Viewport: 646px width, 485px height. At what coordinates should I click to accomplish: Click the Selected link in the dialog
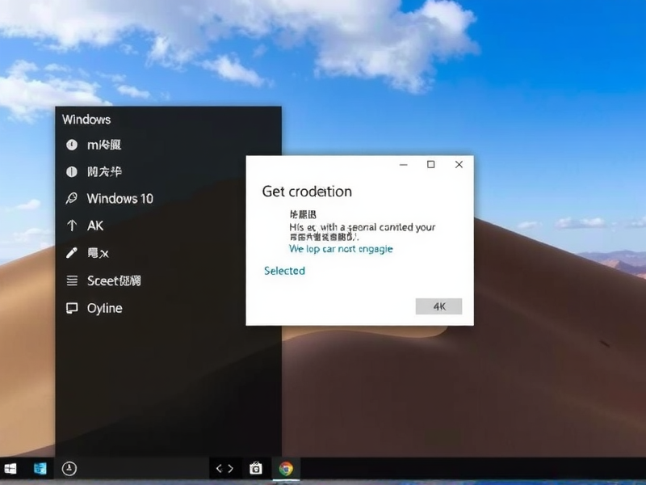tap(283, 271)
